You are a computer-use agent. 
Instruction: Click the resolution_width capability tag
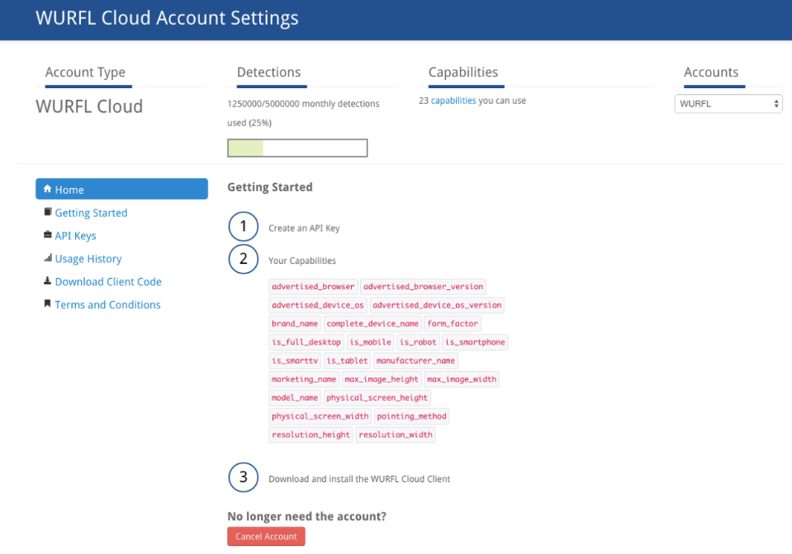click(x=396, y=435)
